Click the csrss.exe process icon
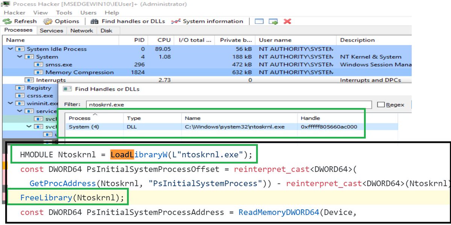This screenshot has height=225, width=451. coord(20,96)
